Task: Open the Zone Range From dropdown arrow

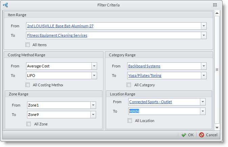Action: (x=93, y=105)
